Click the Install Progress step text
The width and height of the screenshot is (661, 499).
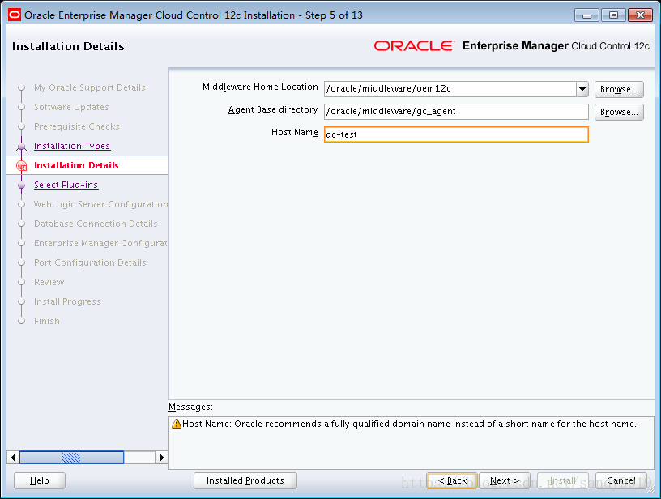67,301
